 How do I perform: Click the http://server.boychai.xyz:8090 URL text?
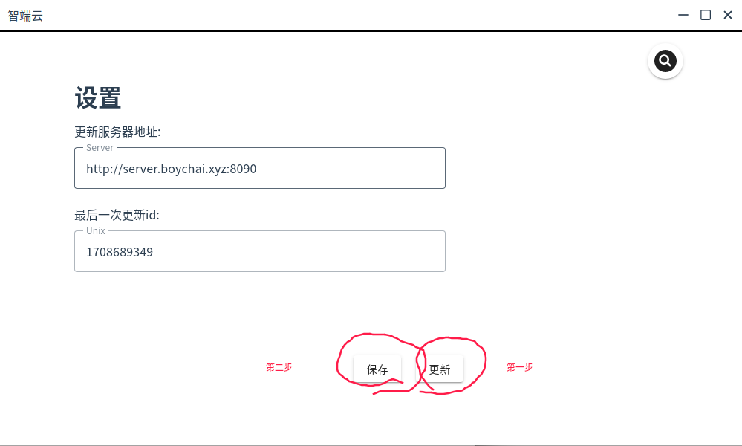coord(171,169)
